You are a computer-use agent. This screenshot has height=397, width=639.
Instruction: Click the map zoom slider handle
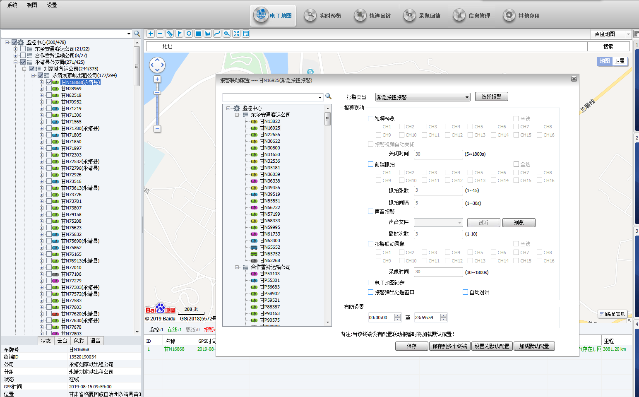pos(157,93)
